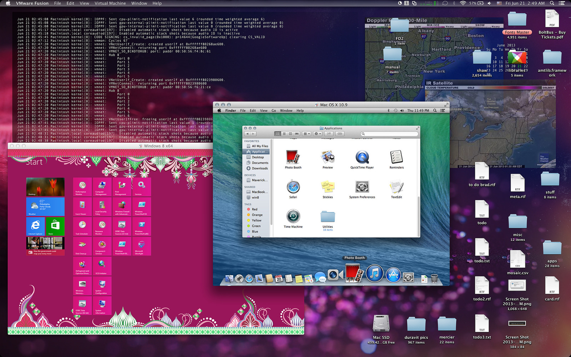Select TextEdit in the Applications window

(x=396, y=189)
